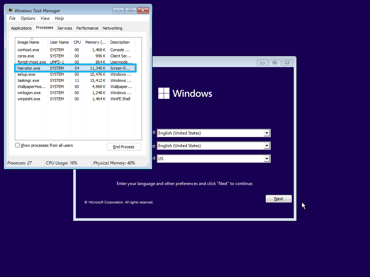Minimize the Windows Task Manager window

tap(119, 10)
